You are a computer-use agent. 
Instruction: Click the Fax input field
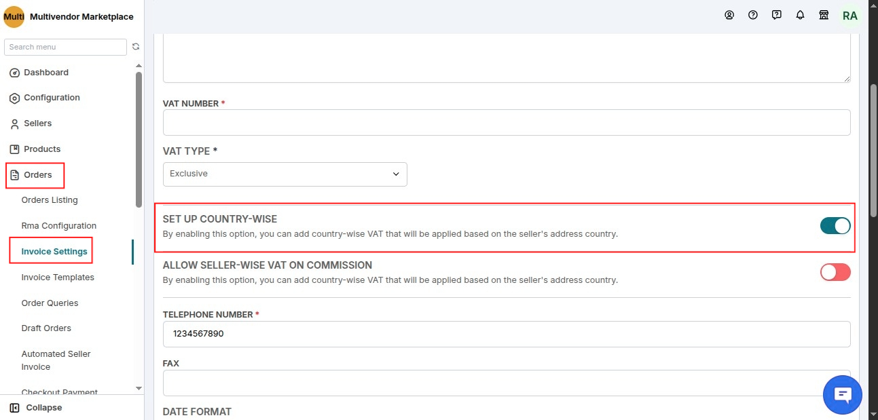tap(507, 383)
